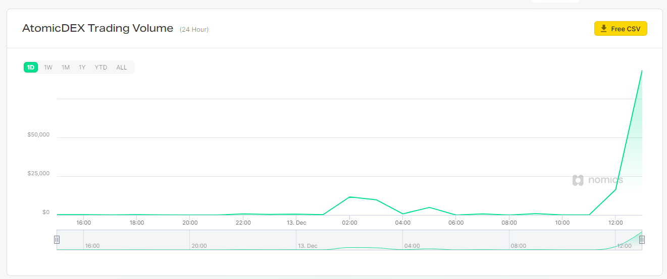Click the $0 y-axis label
The image size is (667, 279).
coord(46,212)
